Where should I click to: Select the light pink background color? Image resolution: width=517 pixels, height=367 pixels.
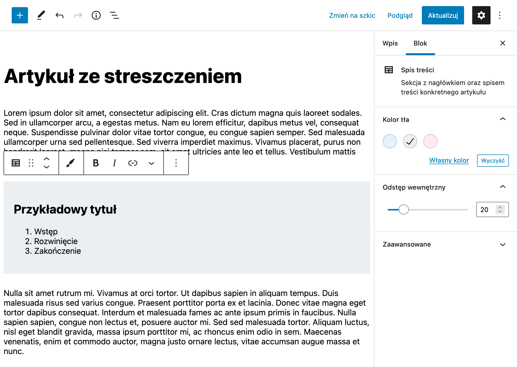(430, 141)
